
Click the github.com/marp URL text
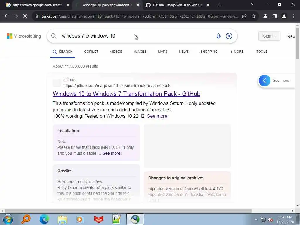[117, 86]
